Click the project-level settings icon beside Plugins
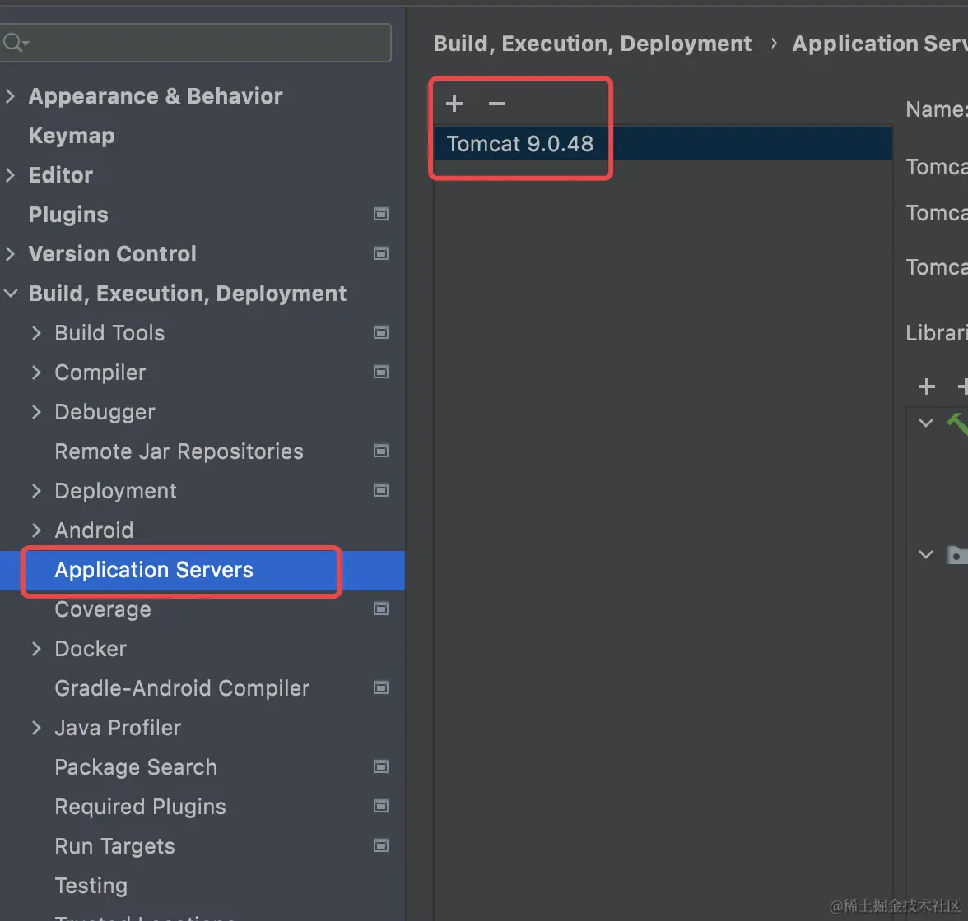 tap(381, 214)
